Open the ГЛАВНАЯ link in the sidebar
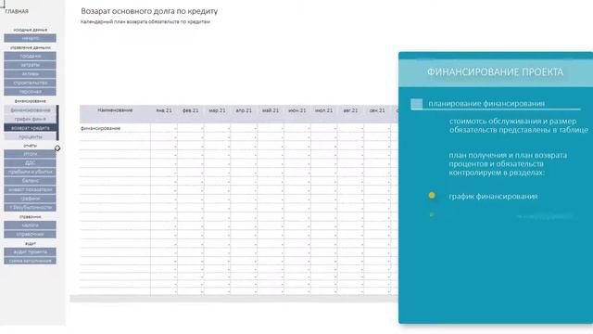 [17, 11]
